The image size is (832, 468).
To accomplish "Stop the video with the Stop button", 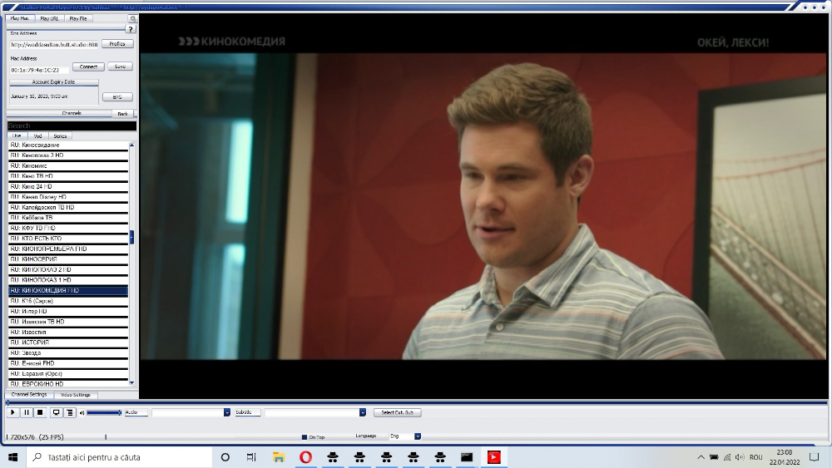I will click(x=40, y=412).
